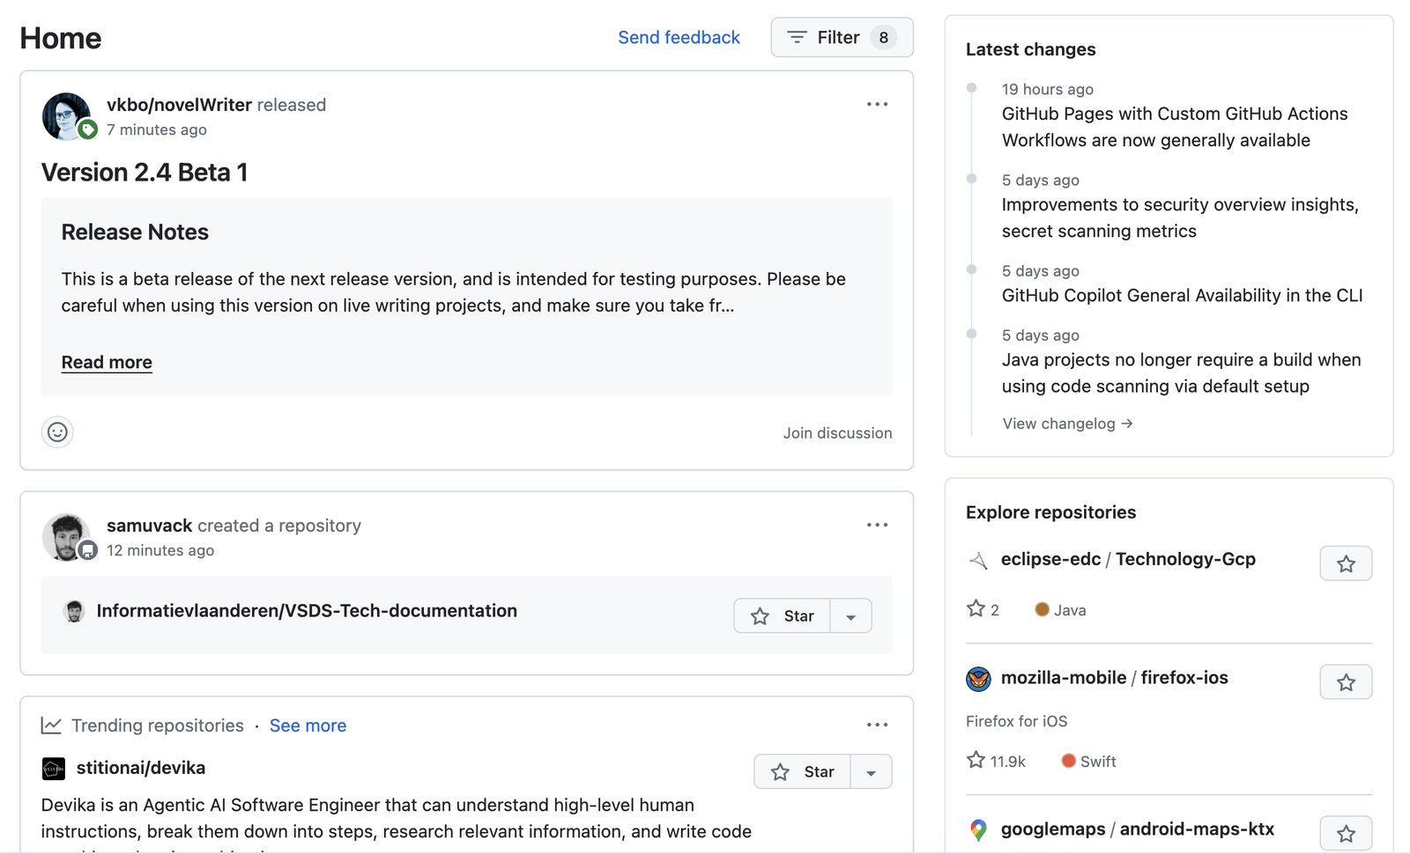Click Read more in release notes
The image size is (1410, 854).
tap(107, 362)
